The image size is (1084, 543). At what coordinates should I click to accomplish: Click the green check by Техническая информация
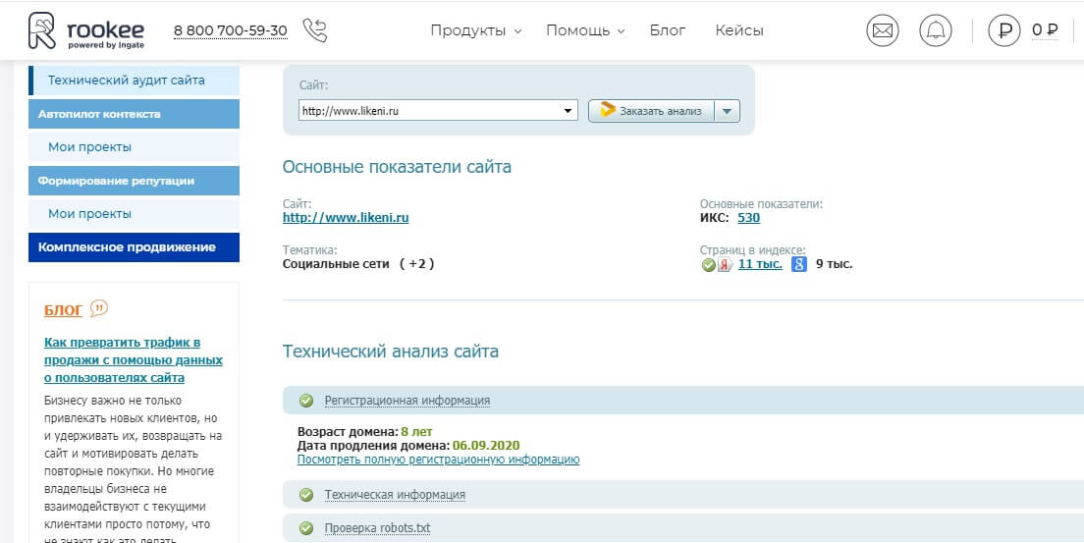click(306, 495)
